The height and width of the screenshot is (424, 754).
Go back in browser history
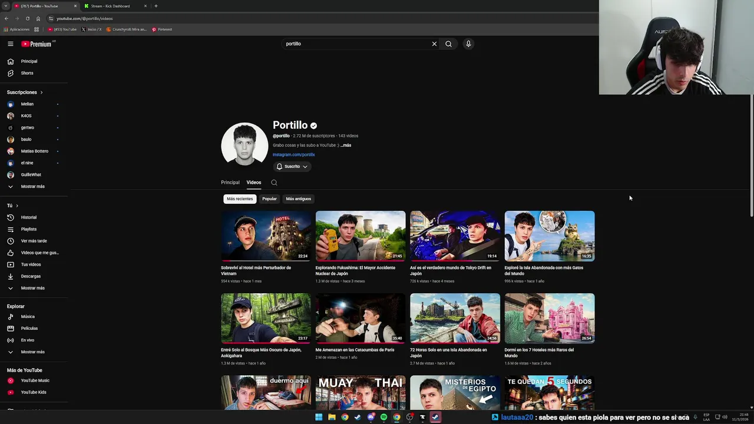point(6,18)
